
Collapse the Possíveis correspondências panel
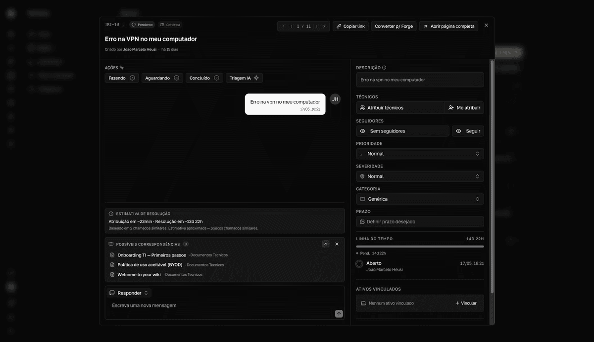coord(326,244)
